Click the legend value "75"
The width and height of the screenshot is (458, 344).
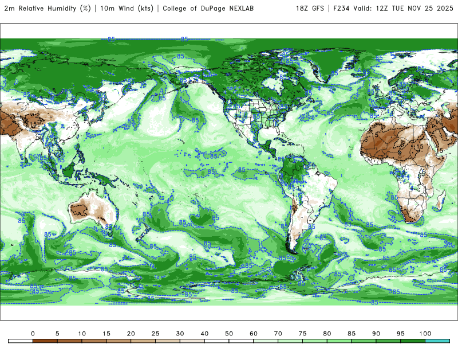[303, 334]
